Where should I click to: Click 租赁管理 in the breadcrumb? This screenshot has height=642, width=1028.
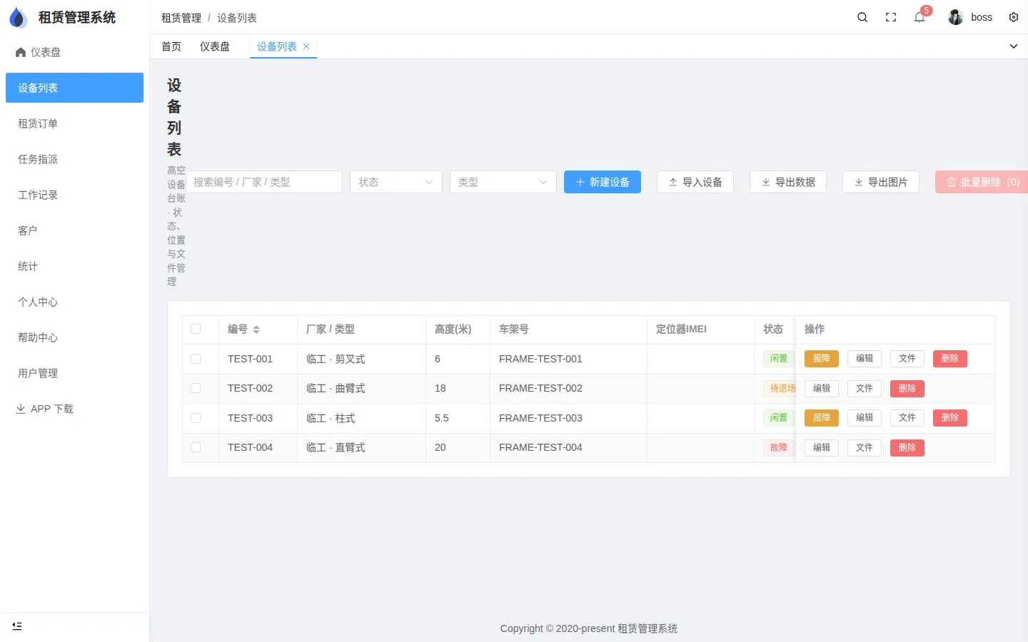181,18
